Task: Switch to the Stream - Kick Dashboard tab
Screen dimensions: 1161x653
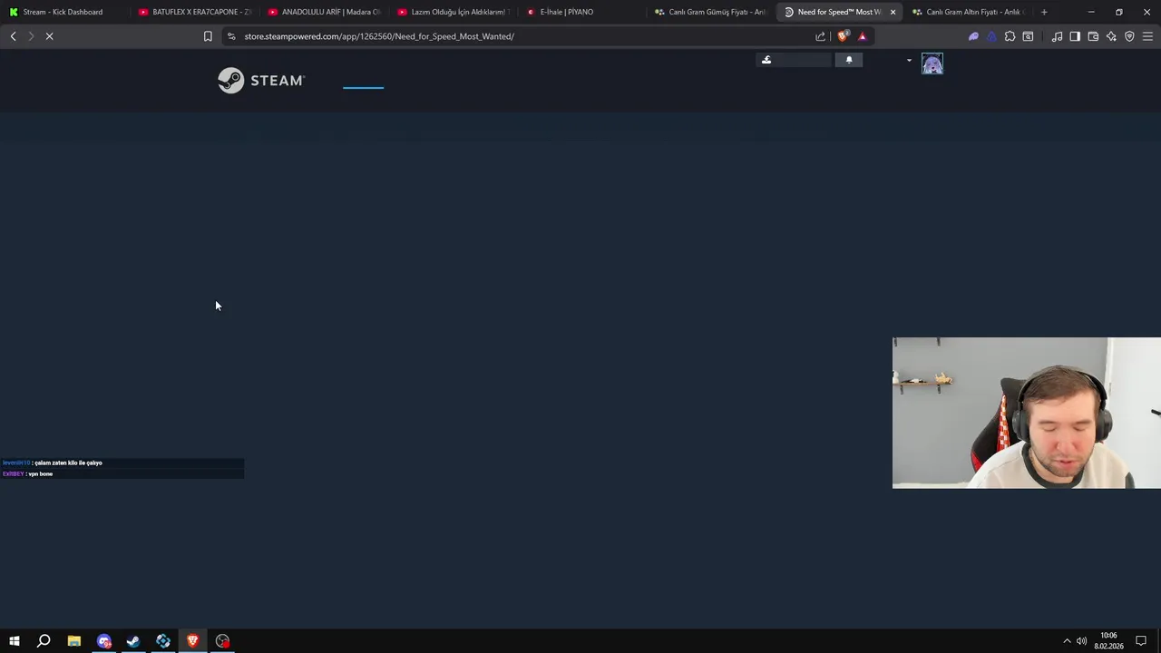Action: [62, 12]
